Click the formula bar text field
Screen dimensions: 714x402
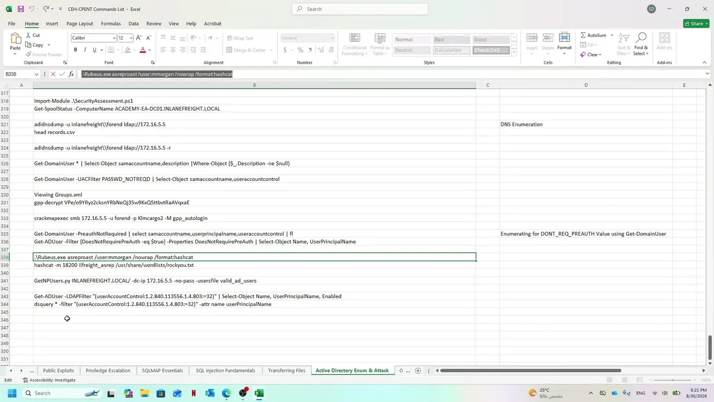click(390, 74)
